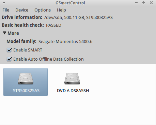This screenshot has height=125, width=156.
Task: Uncheck Enable Auto Offline Data Collection
Action: coord(9,59)
